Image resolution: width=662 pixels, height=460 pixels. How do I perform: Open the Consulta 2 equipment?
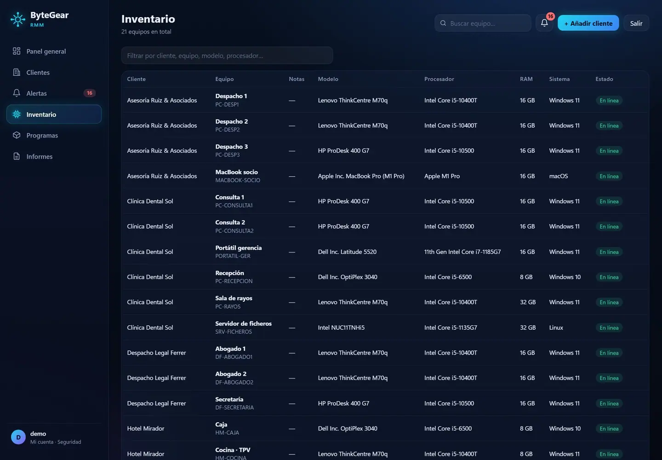[230, 223]
